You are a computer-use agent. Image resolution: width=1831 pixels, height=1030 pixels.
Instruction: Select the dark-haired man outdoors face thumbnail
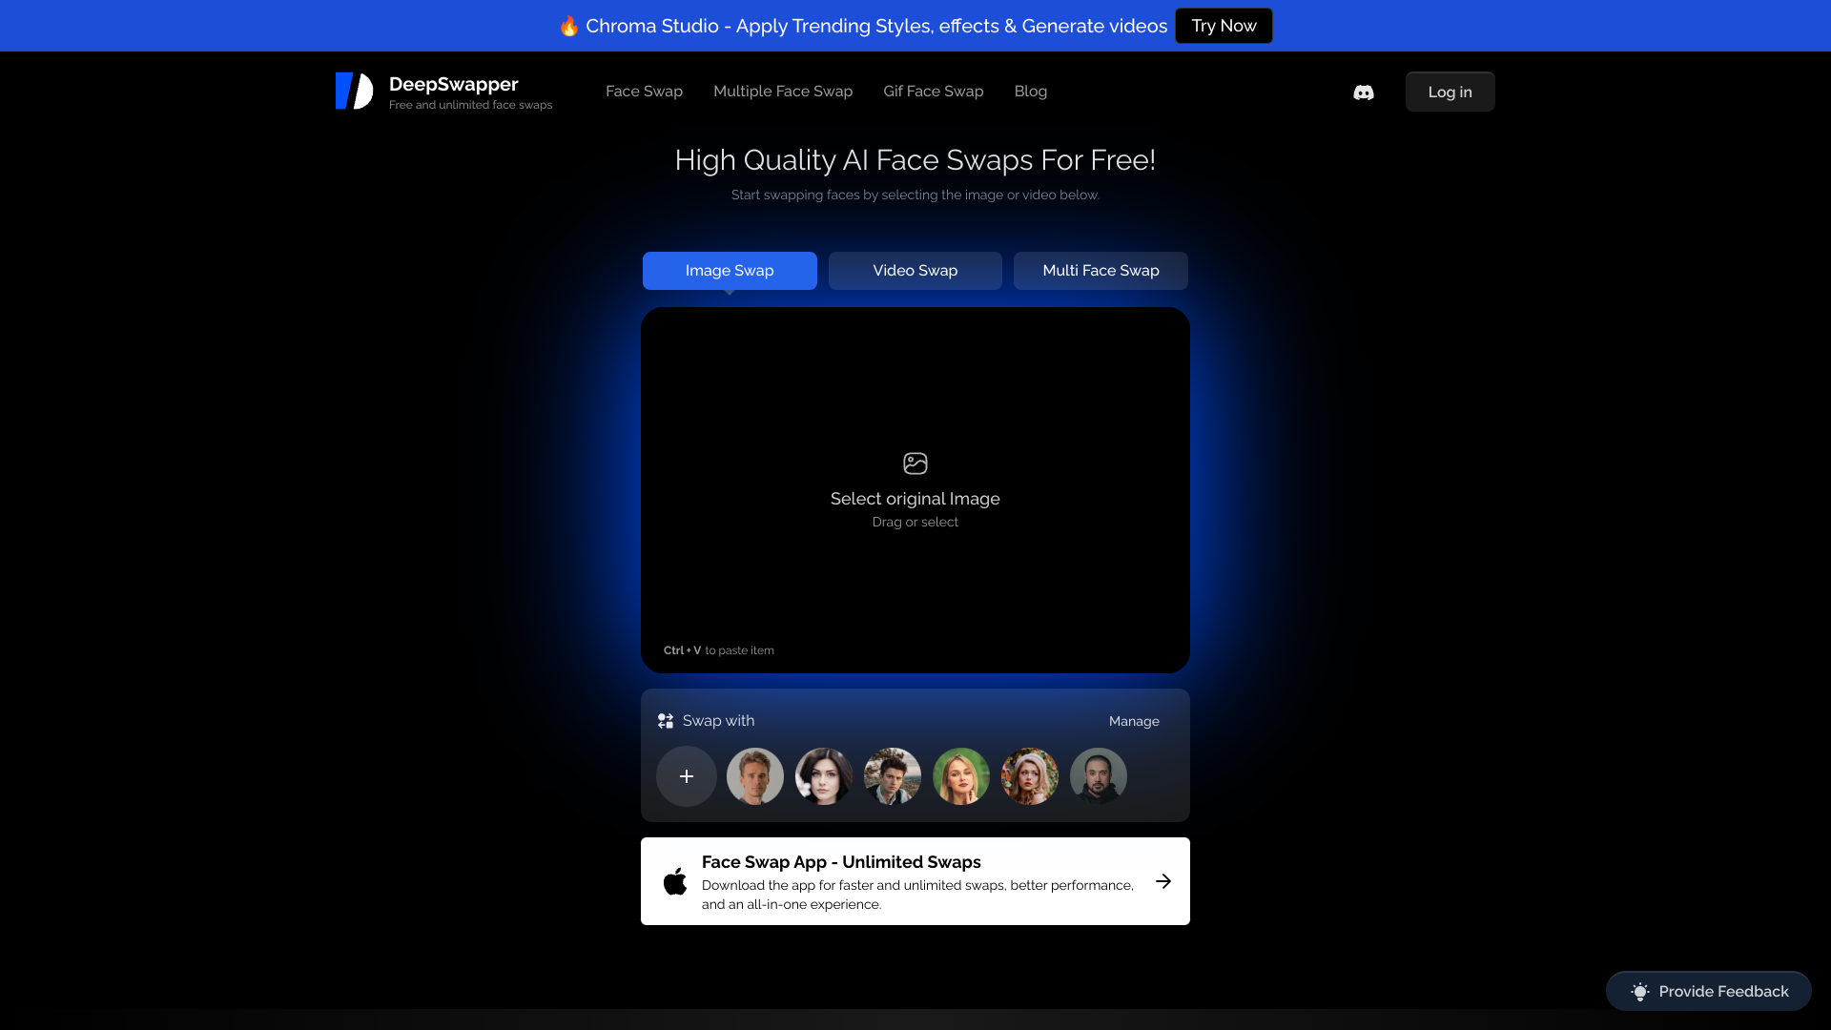(893, 776)
